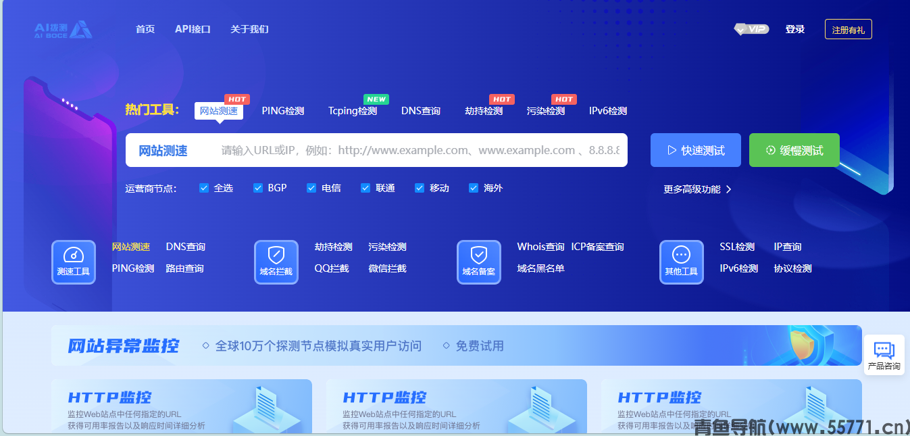This screenshot has height=436, width=910.
Task: Open 关于我们 navigation item
Action: pyautogui.click(x=249, y=29)
